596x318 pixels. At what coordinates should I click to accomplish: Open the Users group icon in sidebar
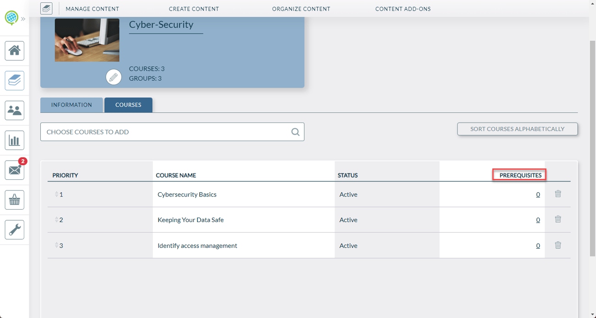point(15,111)
